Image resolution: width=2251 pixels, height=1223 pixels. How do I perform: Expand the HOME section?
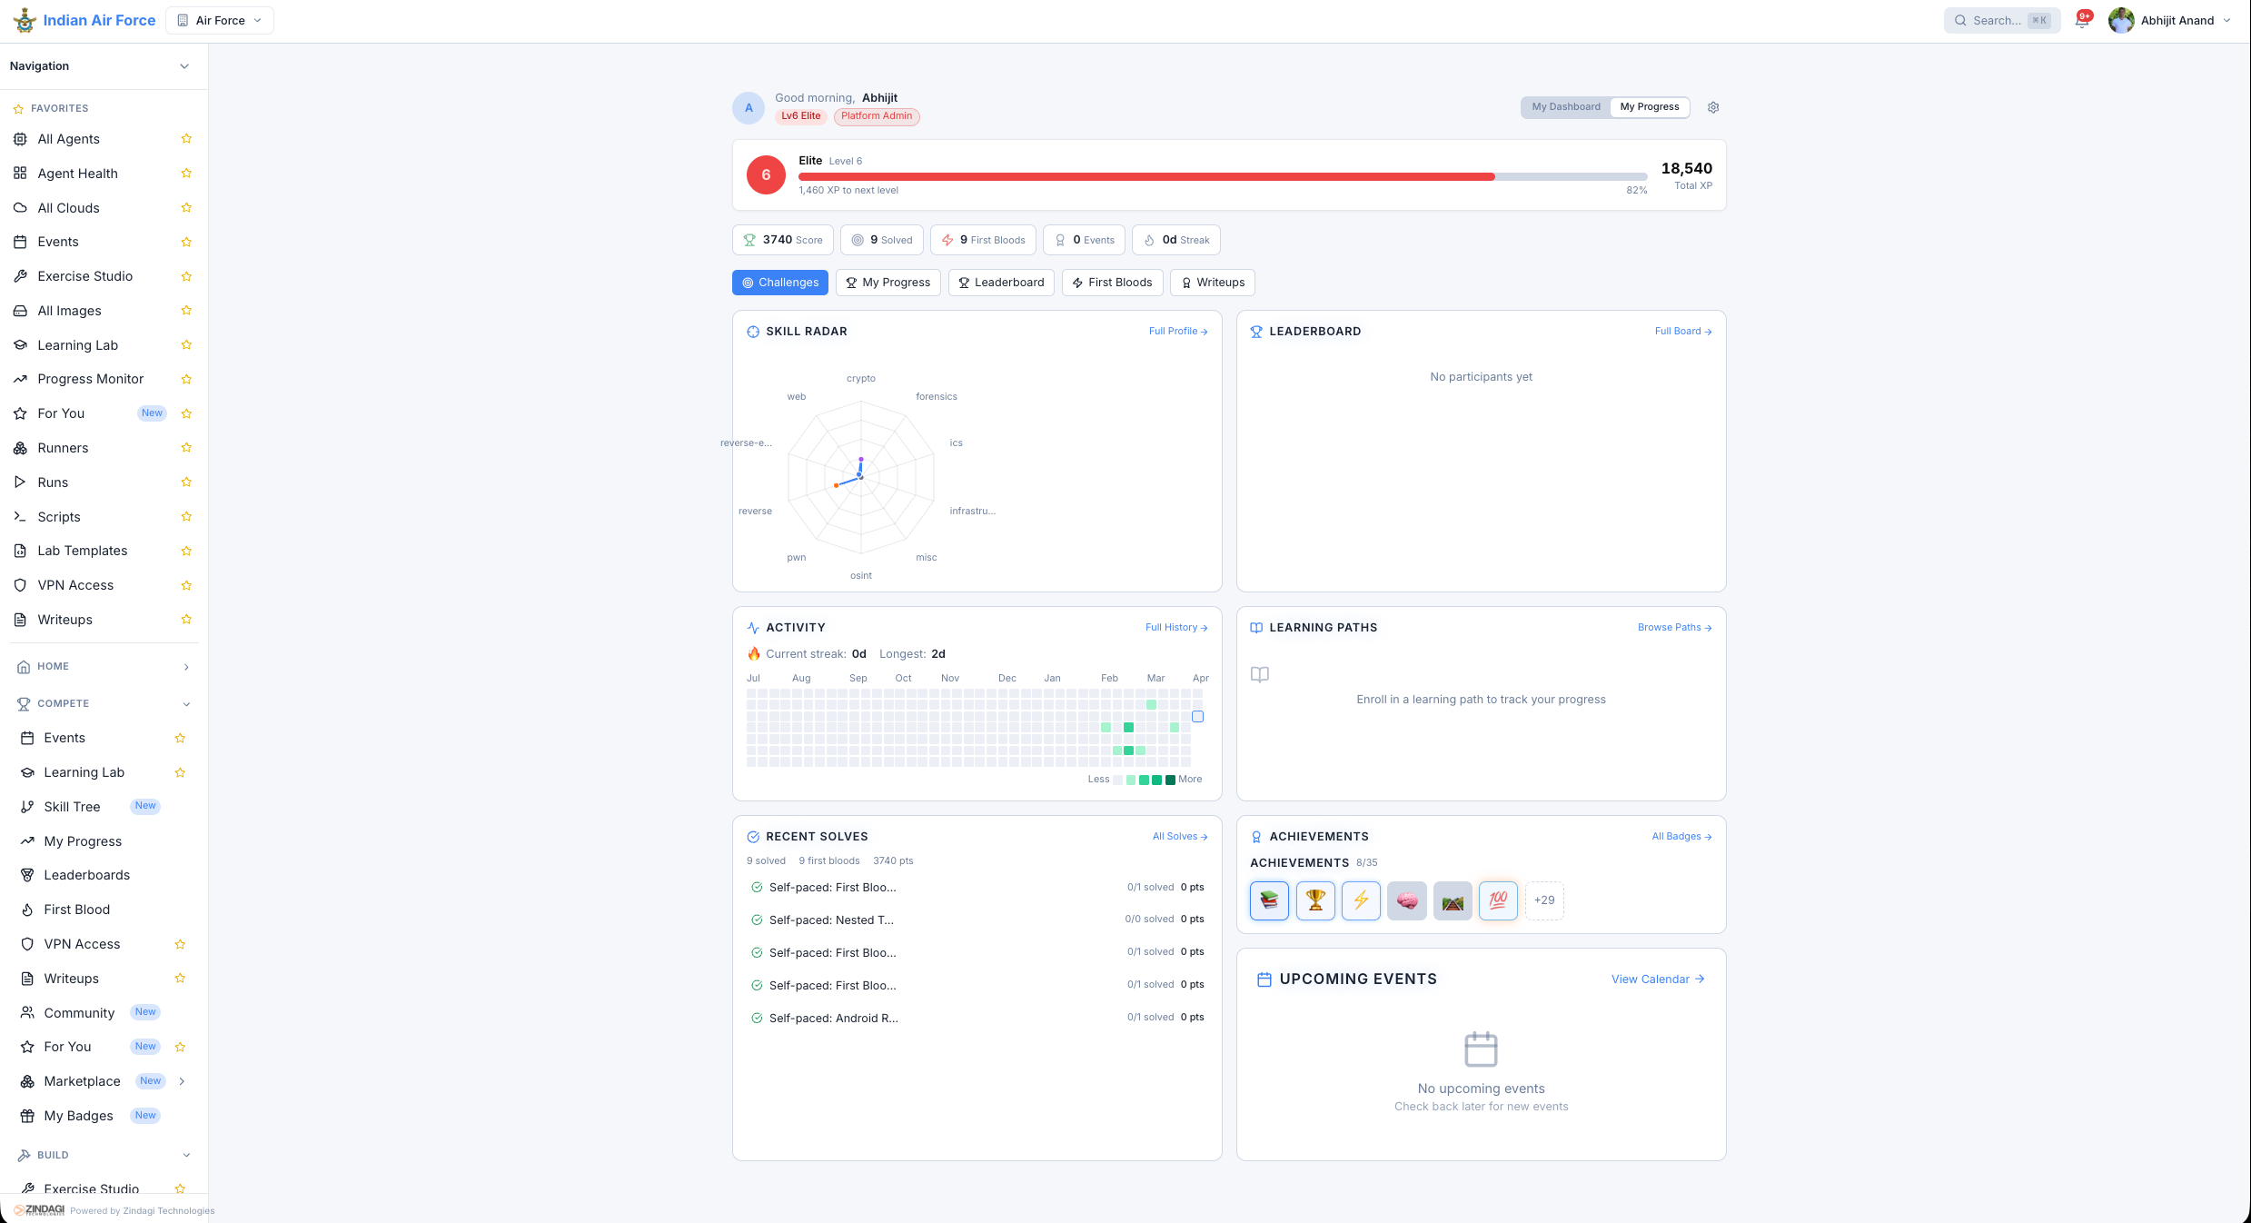(186, 667)
